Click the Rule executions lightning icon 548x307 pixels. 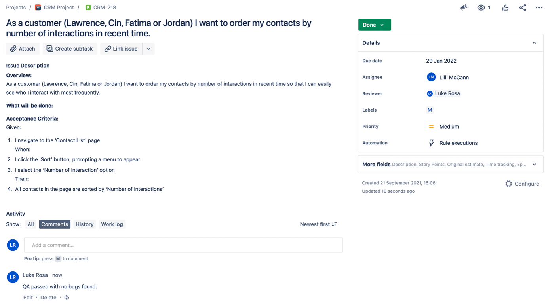click(431, 143)
